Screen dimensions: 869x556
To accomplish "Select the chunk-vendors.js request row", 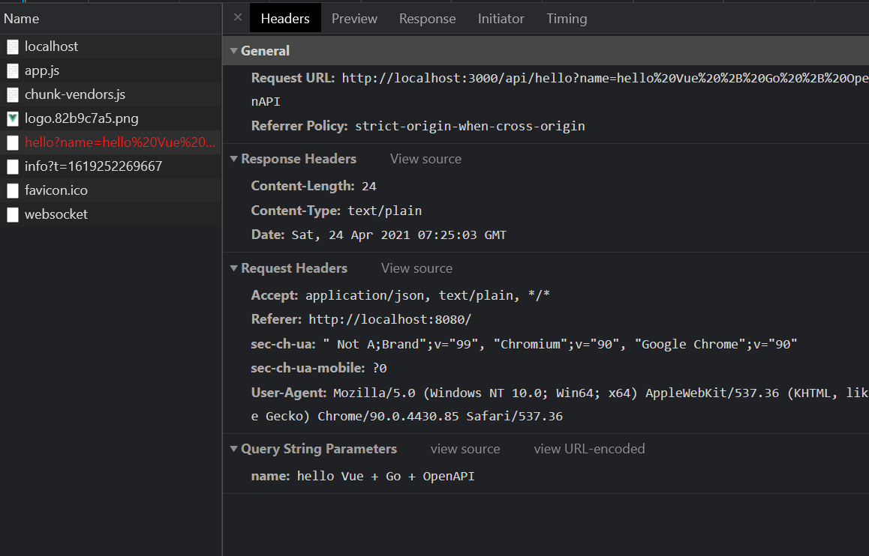I will point(111,94).
